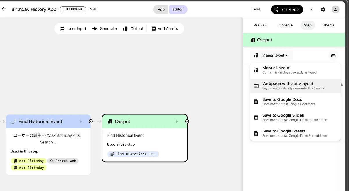Choose Save to Google Docs
349x191 pixels.
click(295, 101)
